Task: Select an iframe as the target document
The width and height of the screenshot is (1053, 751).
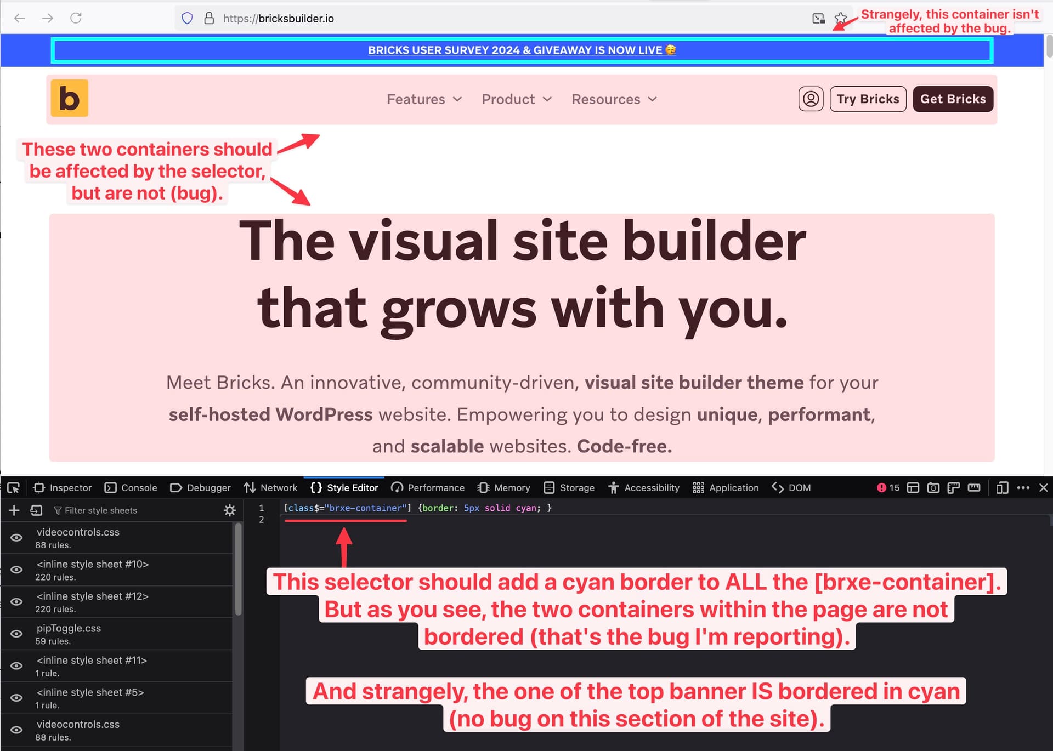Action: point(913,488)
